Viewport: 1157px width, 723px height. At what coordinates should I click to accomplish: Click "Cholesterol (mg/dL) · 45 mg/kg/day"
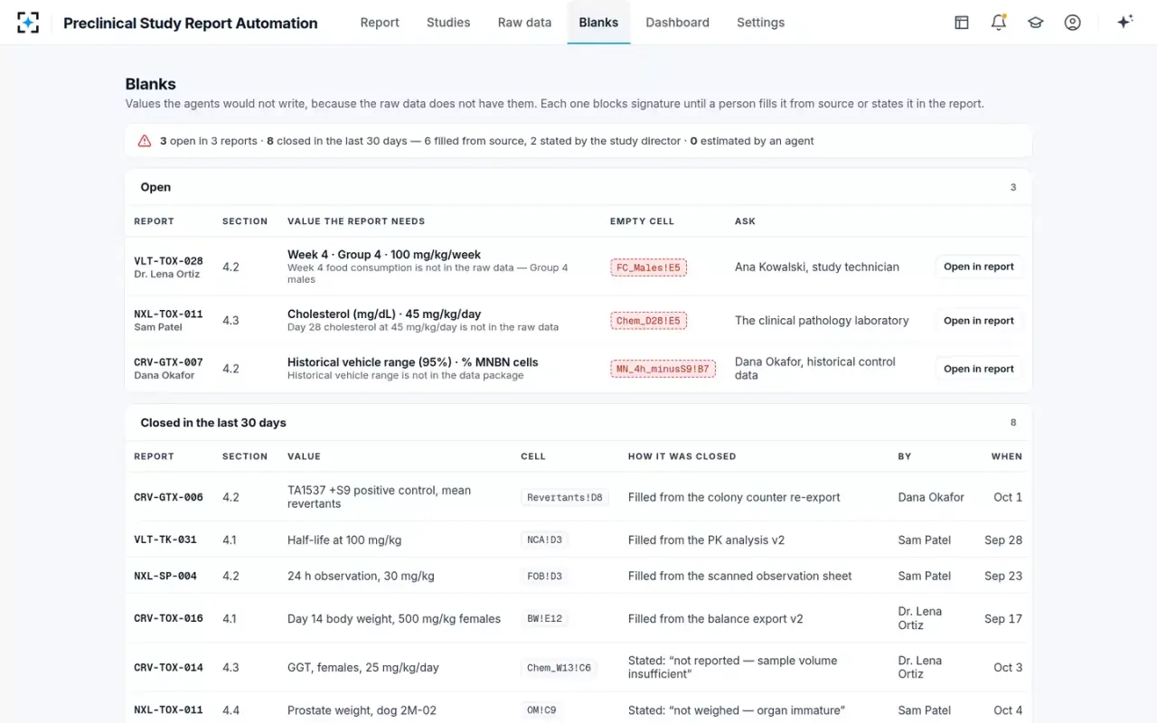[384, 314]
